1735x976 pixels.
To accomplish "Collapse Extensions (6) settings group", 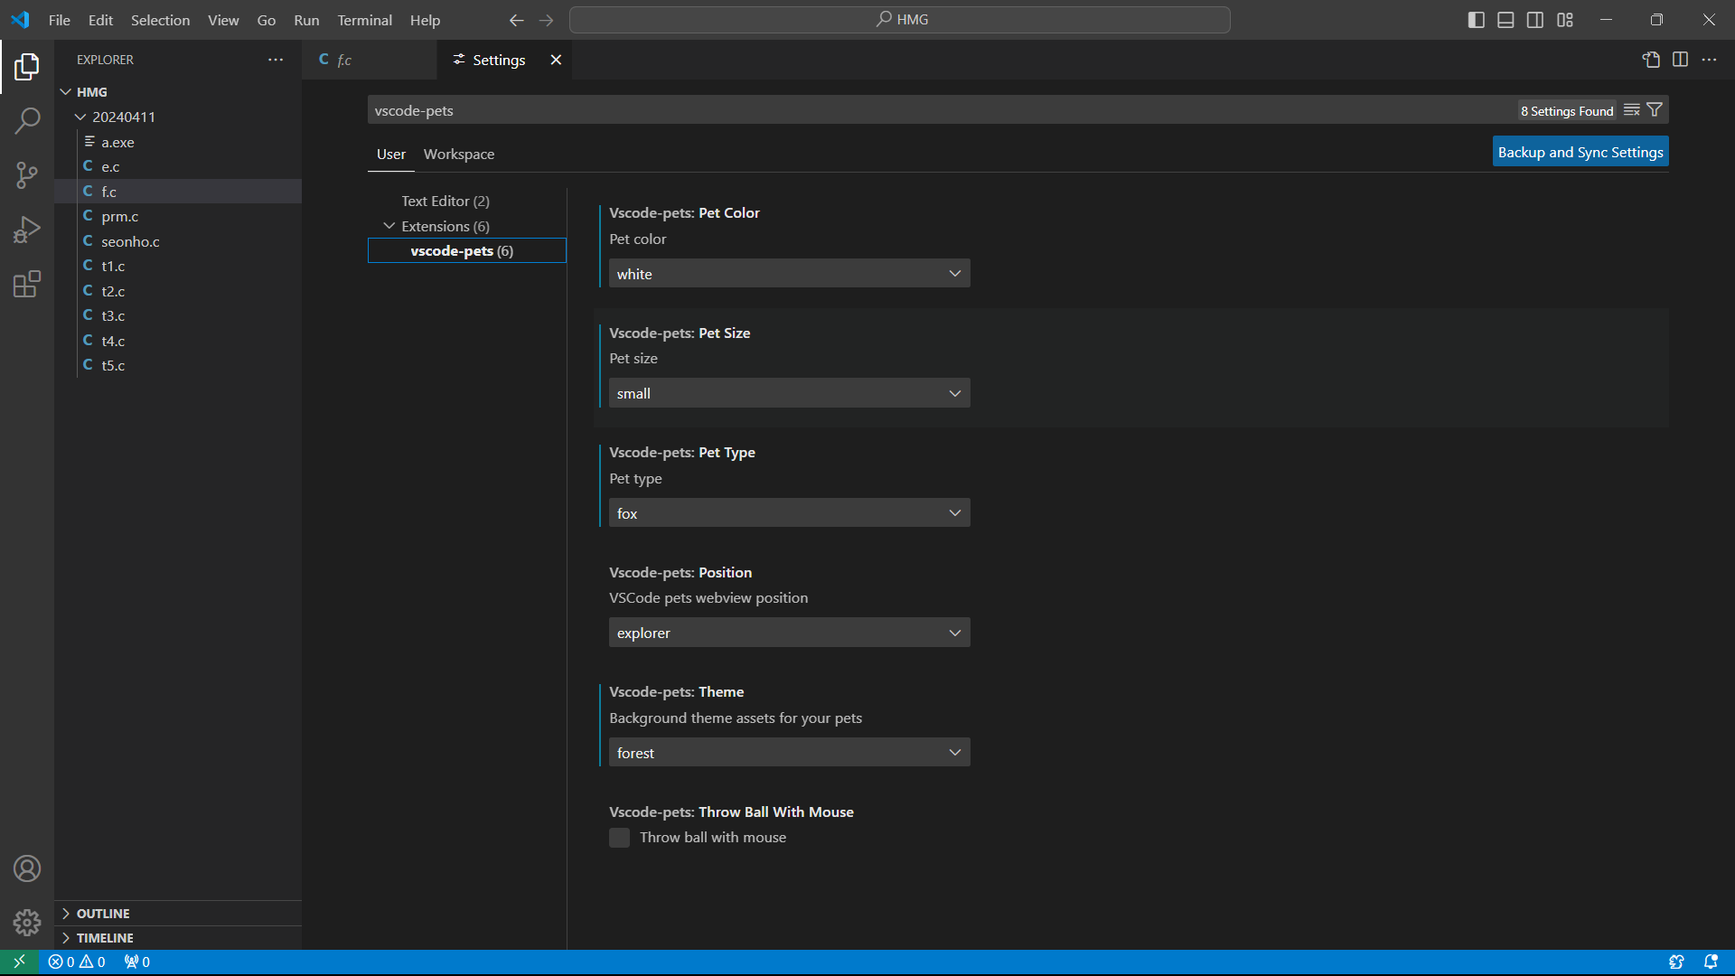I will (x=389, y=226).
